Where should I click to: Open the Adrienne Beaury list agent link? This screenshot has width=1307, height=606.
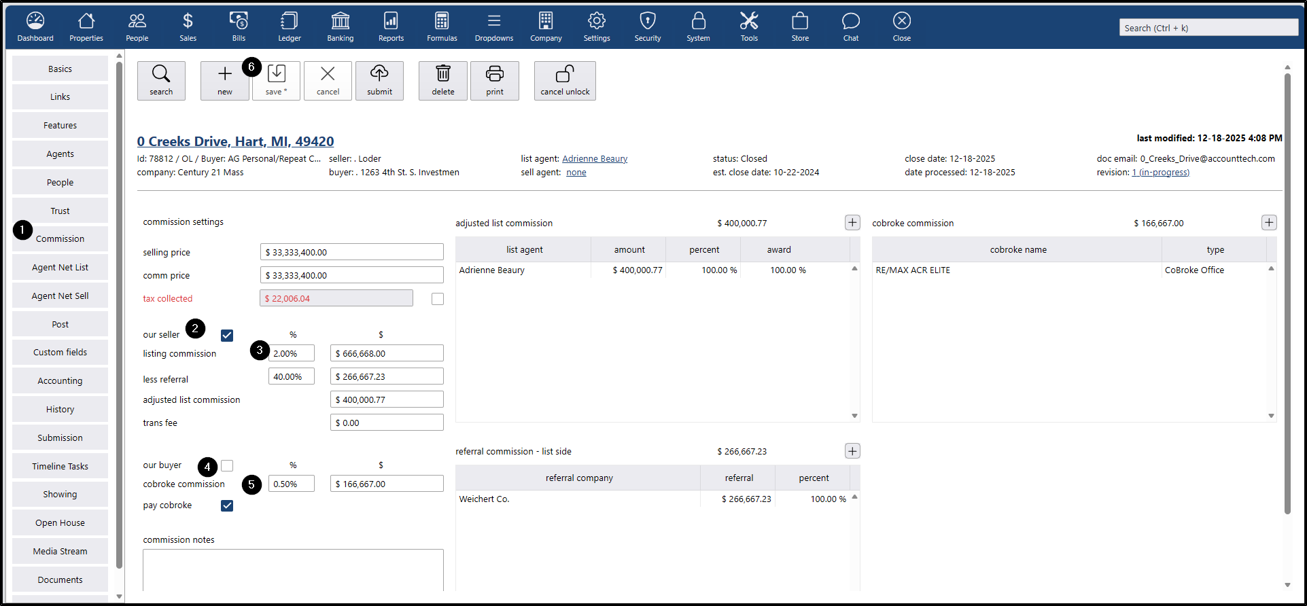pyautogui.click(x=594, y=159)
